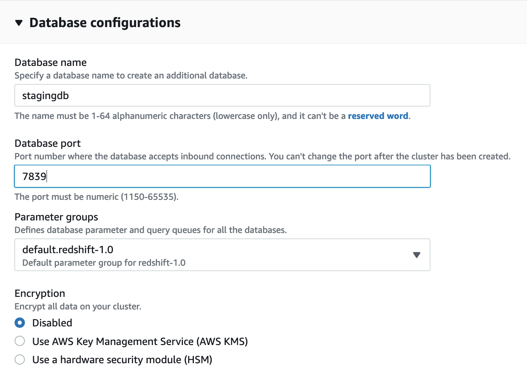Select the Disabled encryption radio button

coord(20,323)
